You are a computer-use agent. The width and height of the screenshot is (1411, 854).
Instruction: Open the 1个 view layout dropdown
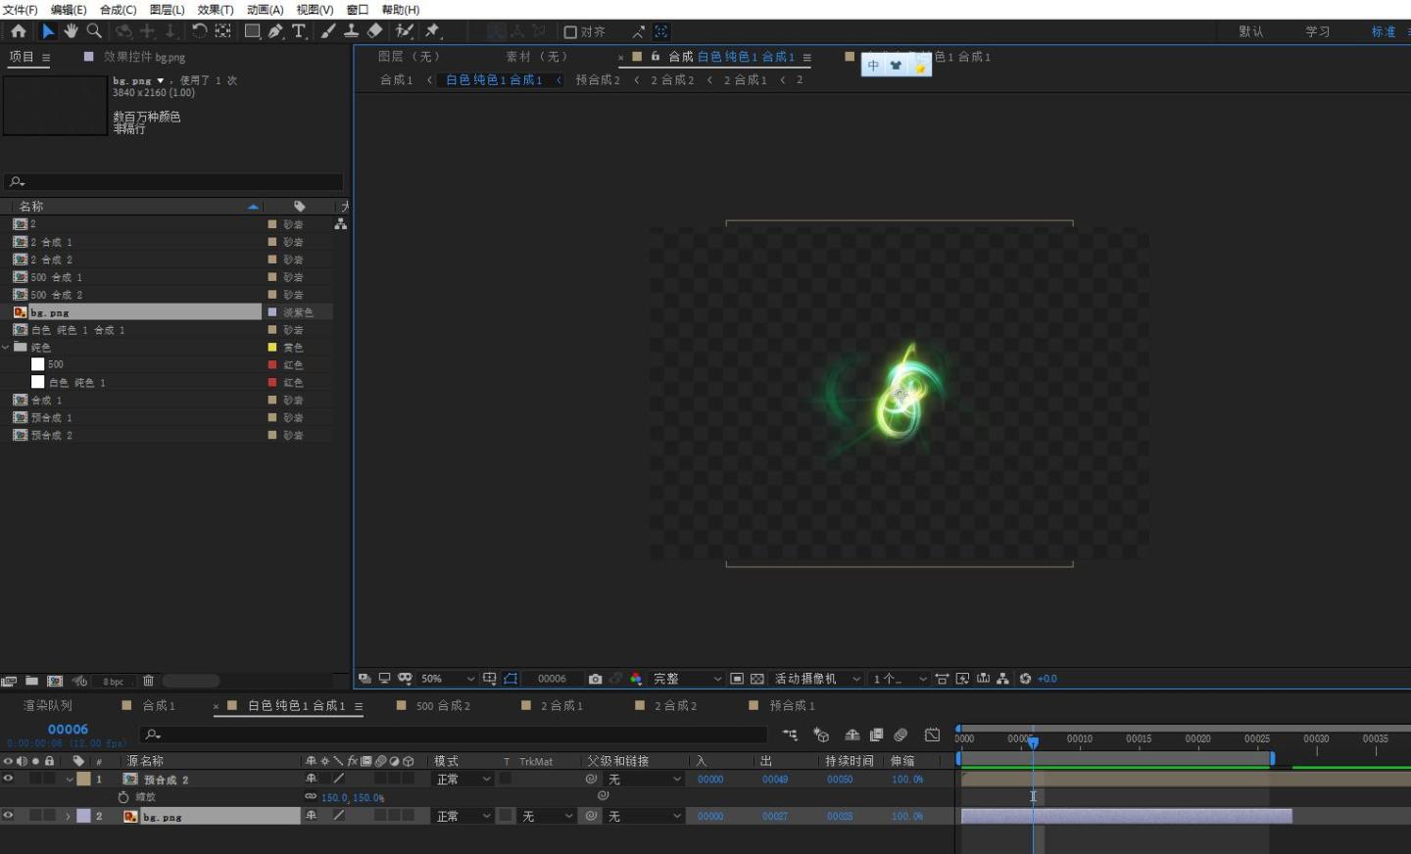900,679
